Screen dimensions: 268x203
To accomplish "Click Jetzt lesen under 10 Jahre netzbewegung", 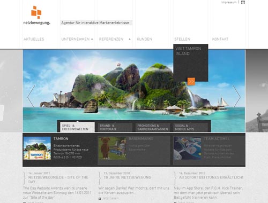I will [x=110, y=198].
